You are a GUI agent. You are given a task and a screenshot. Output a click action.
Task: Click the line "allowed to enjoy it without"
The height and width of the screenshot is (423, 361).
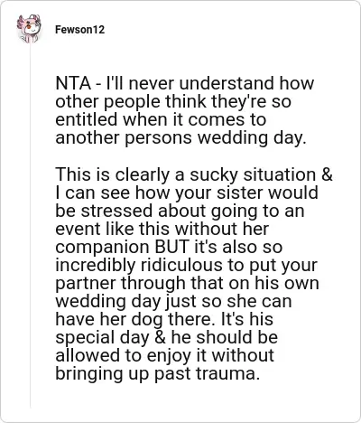click(x=165, y=355)
